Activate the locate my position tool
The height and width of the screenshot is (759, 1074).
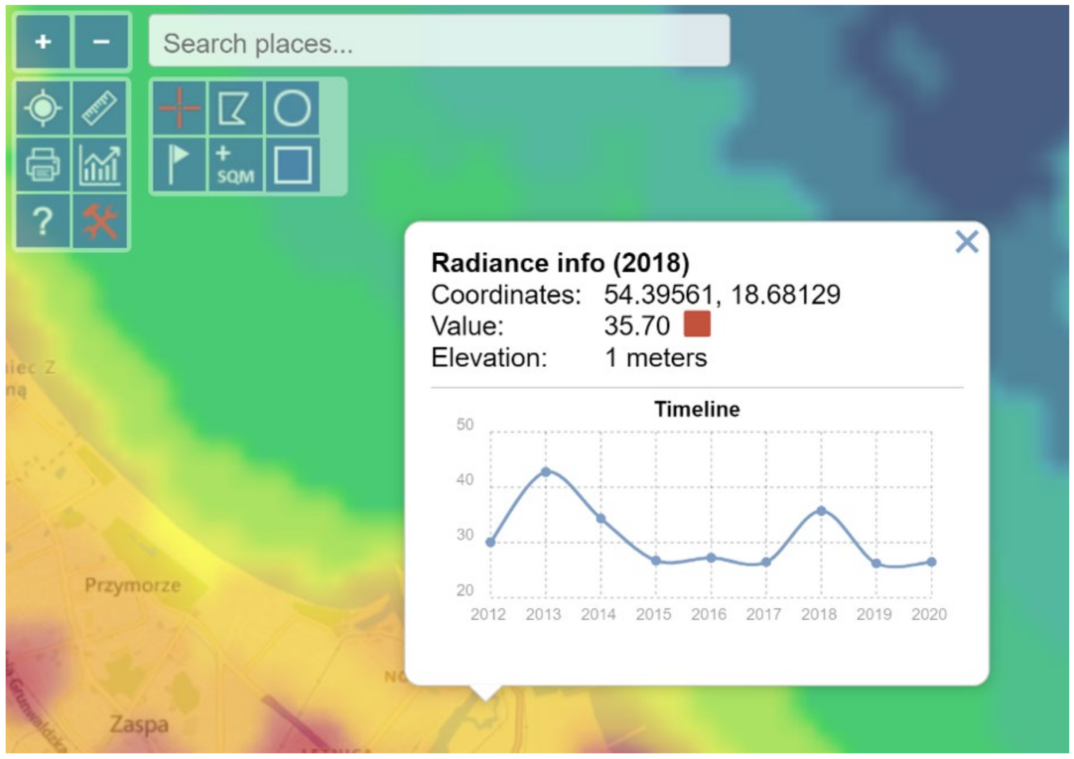click(43, 108)
